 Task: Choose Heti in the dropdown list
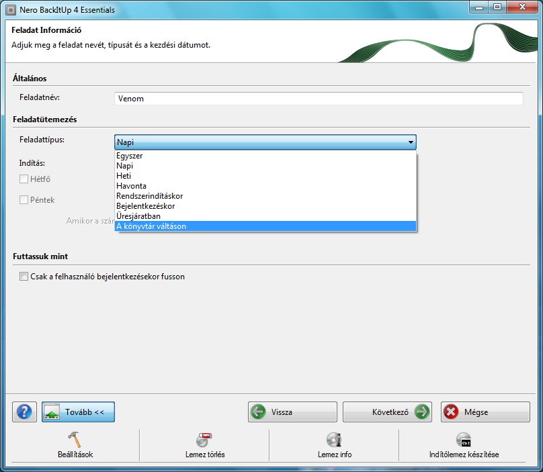(123, 176)
